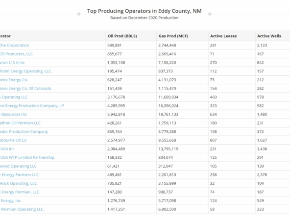Open the Oil Permian LLC link
Screen dimensions: 290x217
click(x=20, y=123)
